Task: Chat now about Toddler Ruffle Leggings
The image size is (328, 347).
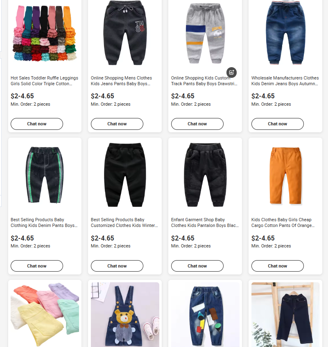Action: (37, 124)
